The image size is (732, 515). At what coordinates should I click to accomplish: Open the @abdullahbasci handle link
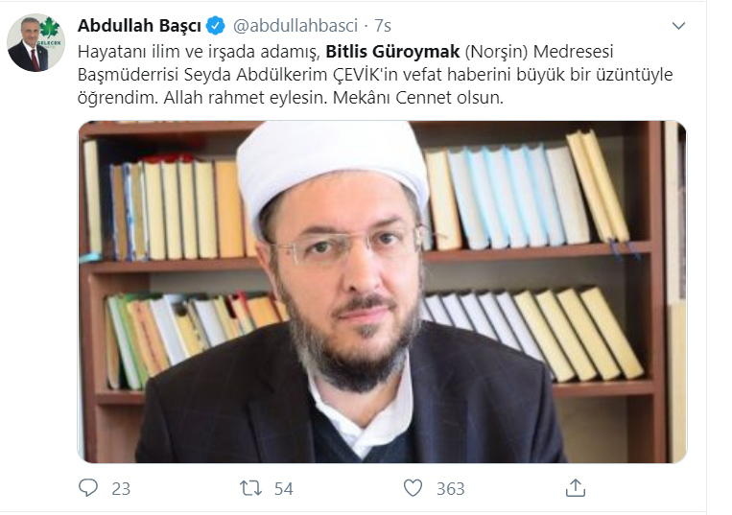(295, 26)
